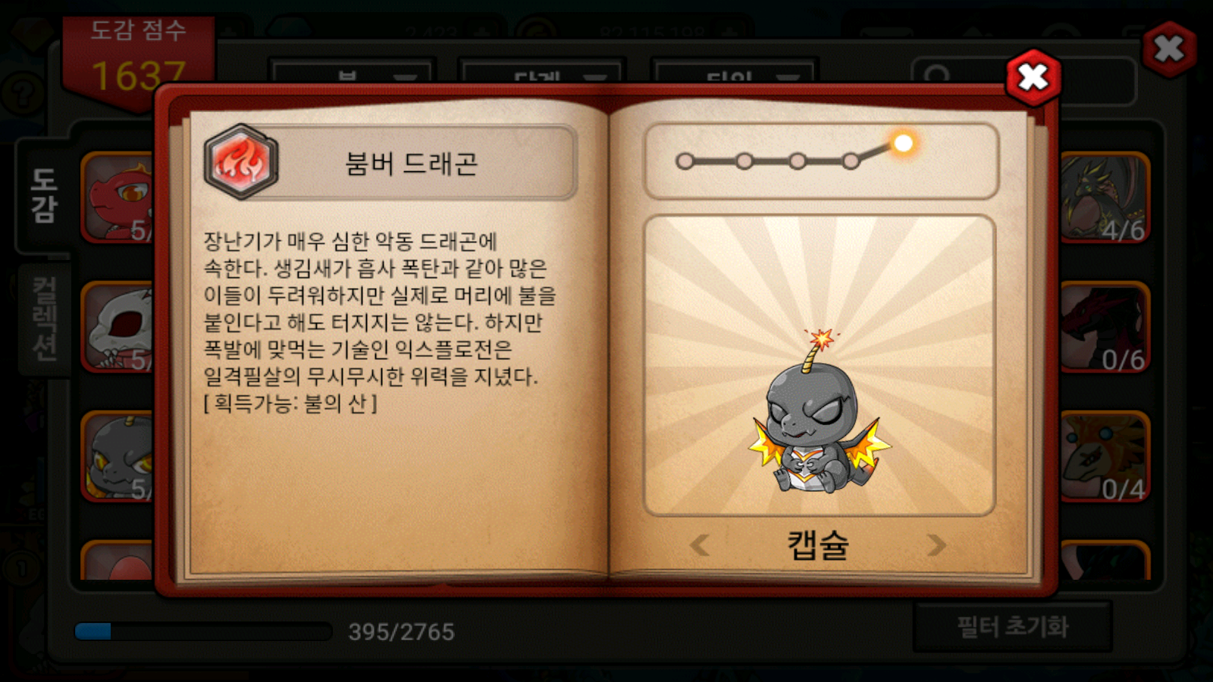
Task: Open the red dragon collection card
Action: click(118, 197)
